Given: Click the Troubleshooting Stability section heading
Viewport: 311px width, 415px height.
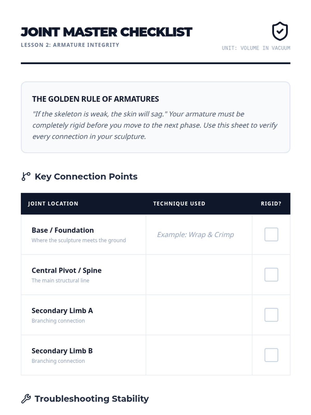Looking at the screenshot, I should click(92, 399).
